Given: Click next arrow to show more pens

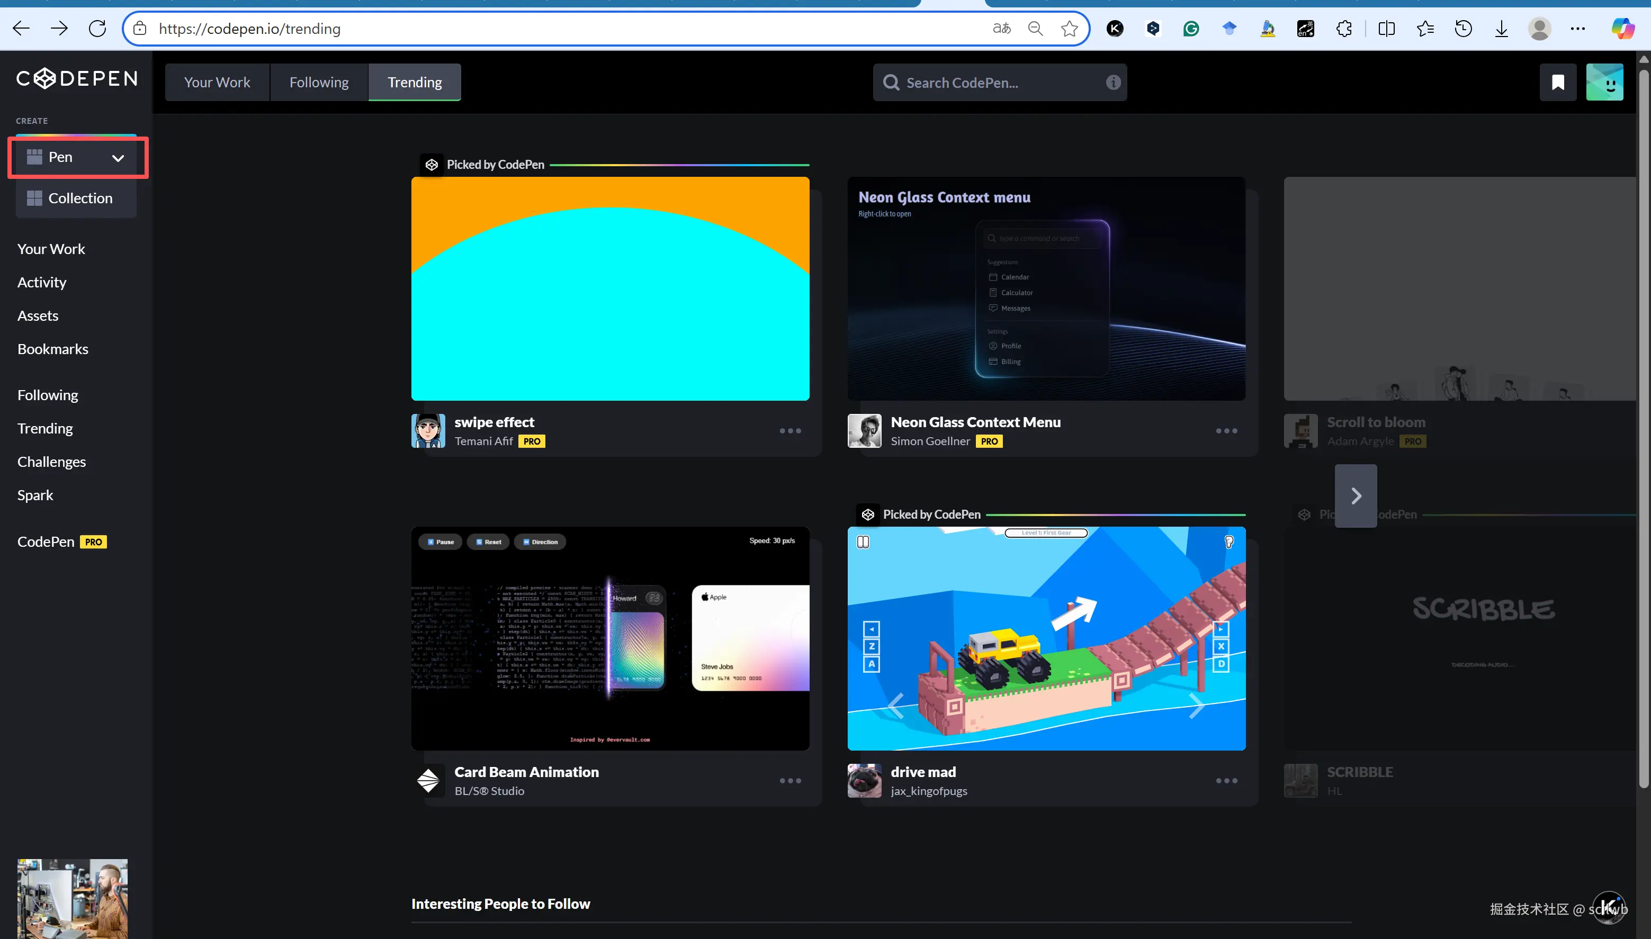Looking at the screenshot, I should pyautogui.click(x=1356, y=496).
